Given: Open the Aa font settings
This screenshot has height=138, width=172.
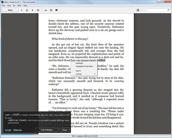Looking at the screenshot, I should tap(46, 10).
